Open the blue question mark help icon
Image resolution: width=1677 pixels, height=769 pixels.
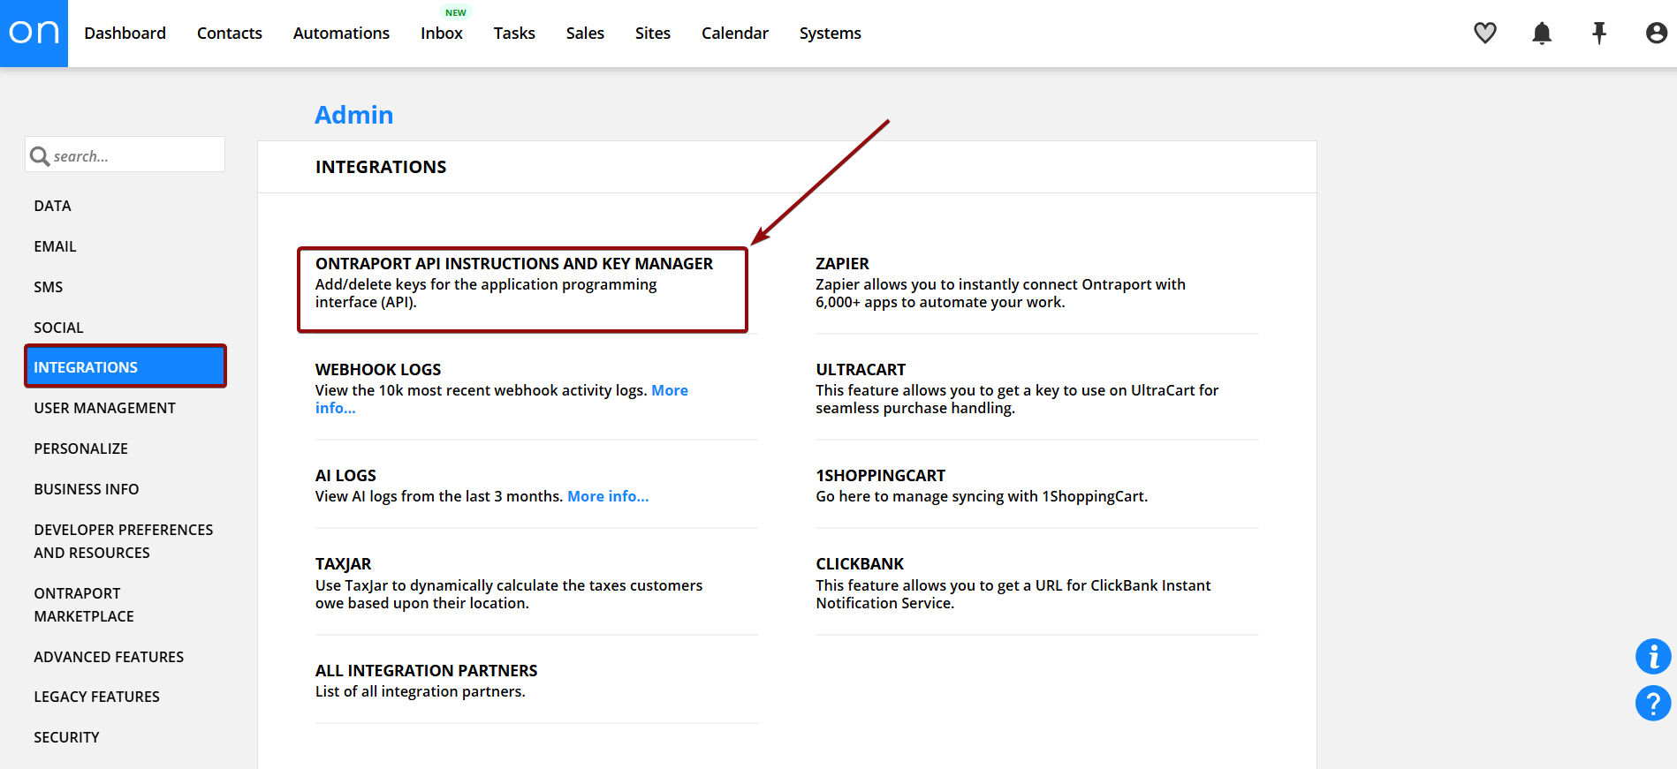pos(1652,704)
